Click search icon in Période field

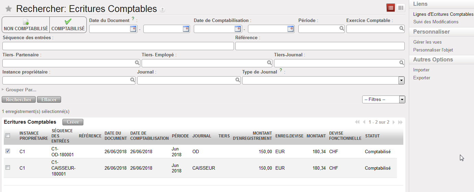[x=342, y=29]
